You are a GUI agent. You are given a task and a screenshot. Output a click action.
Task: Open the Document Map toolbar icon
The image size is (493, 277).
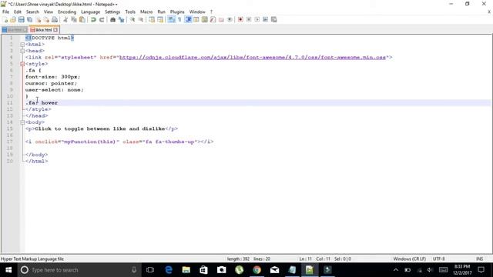[205, 20]
